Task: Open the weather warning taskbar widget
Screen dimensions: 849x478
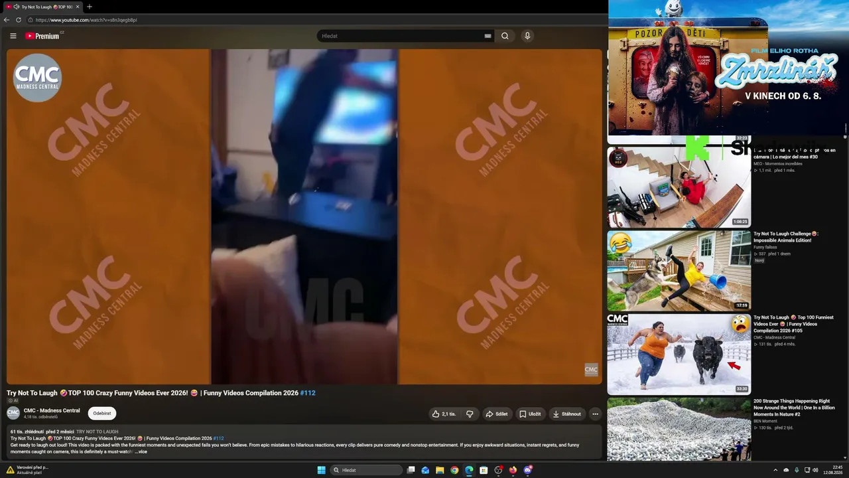Action: [28, 470]
